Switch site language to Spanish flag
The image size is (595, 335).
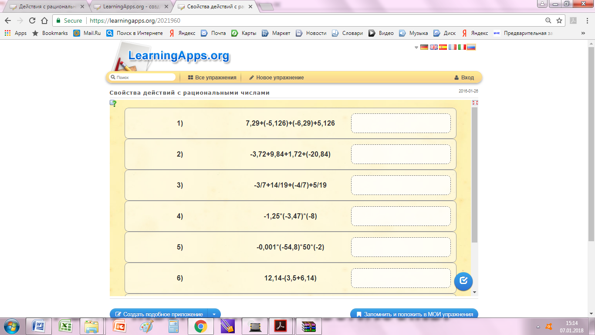click(443, 47)
